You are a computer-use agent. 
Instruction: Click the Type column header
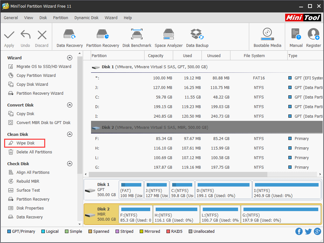point(305,56)
